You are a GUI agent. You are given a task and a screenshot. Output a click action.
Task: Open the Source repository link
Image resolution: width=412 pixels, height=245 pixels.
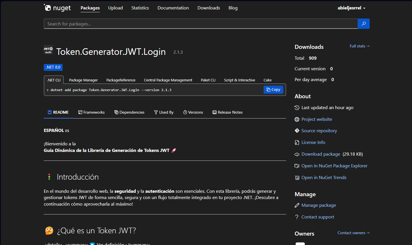(x=319, y=131)
